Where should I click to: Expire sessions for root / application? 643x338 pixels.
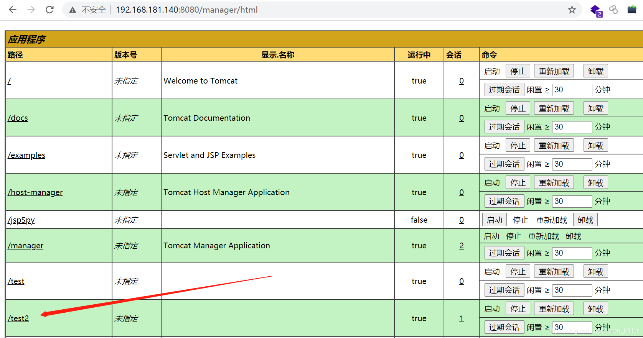click(504, 90)
